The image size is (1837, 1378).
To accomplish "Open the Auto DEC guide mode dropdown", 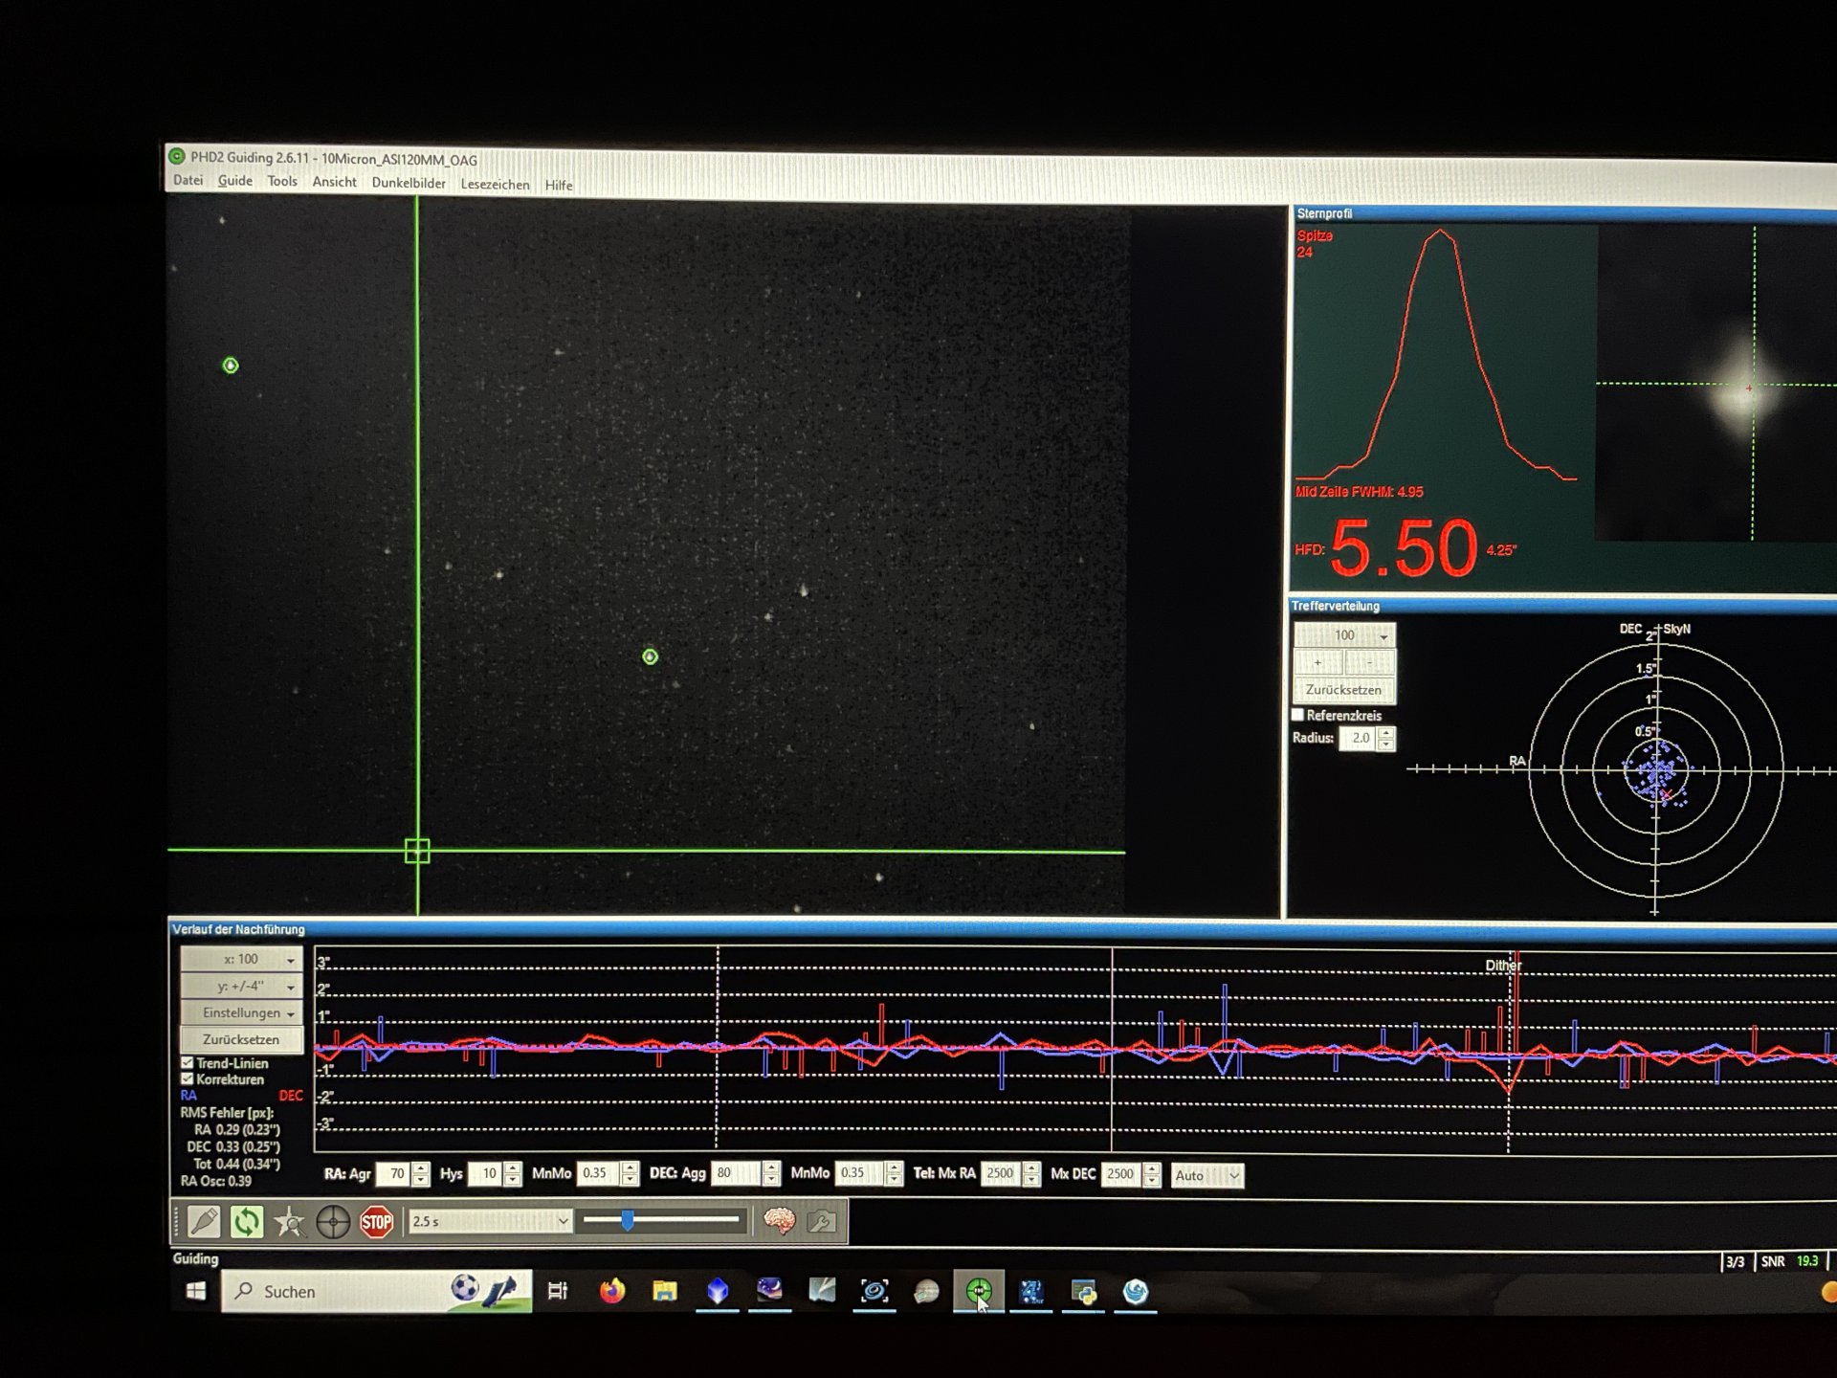I will [x=1207, y=1175].
